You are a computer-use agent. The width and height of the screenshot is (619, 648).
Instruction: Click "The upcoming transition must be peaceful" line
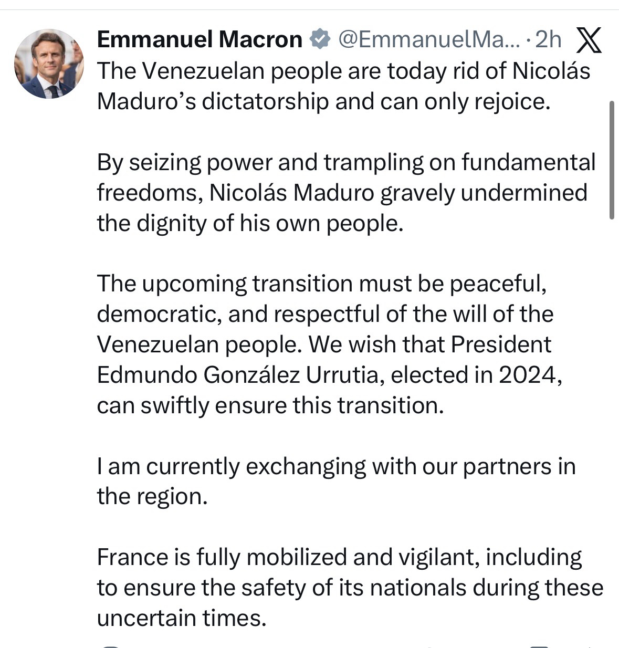click(x=322, y=284)
